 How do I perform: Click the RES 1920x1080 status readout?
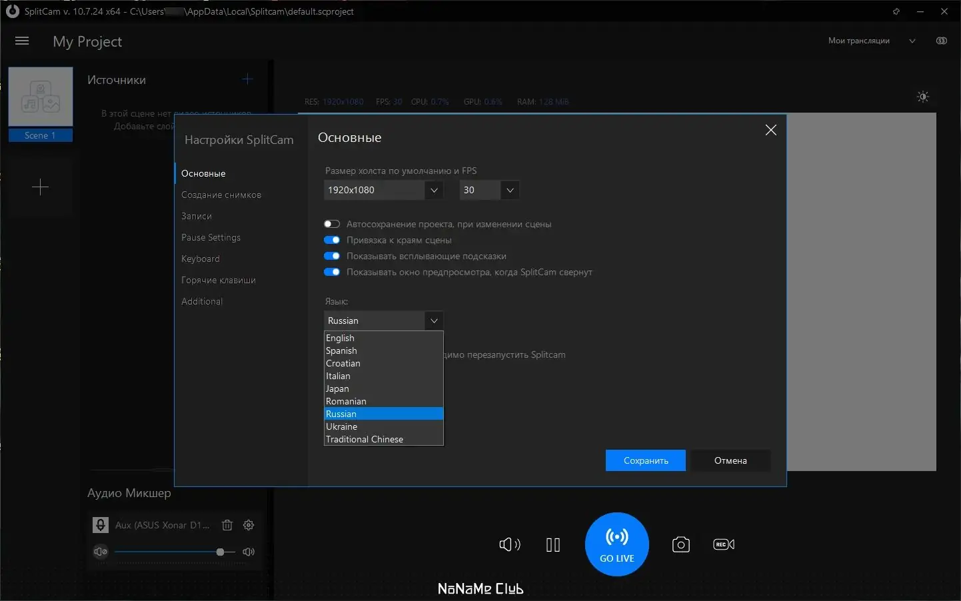[334, 102]
